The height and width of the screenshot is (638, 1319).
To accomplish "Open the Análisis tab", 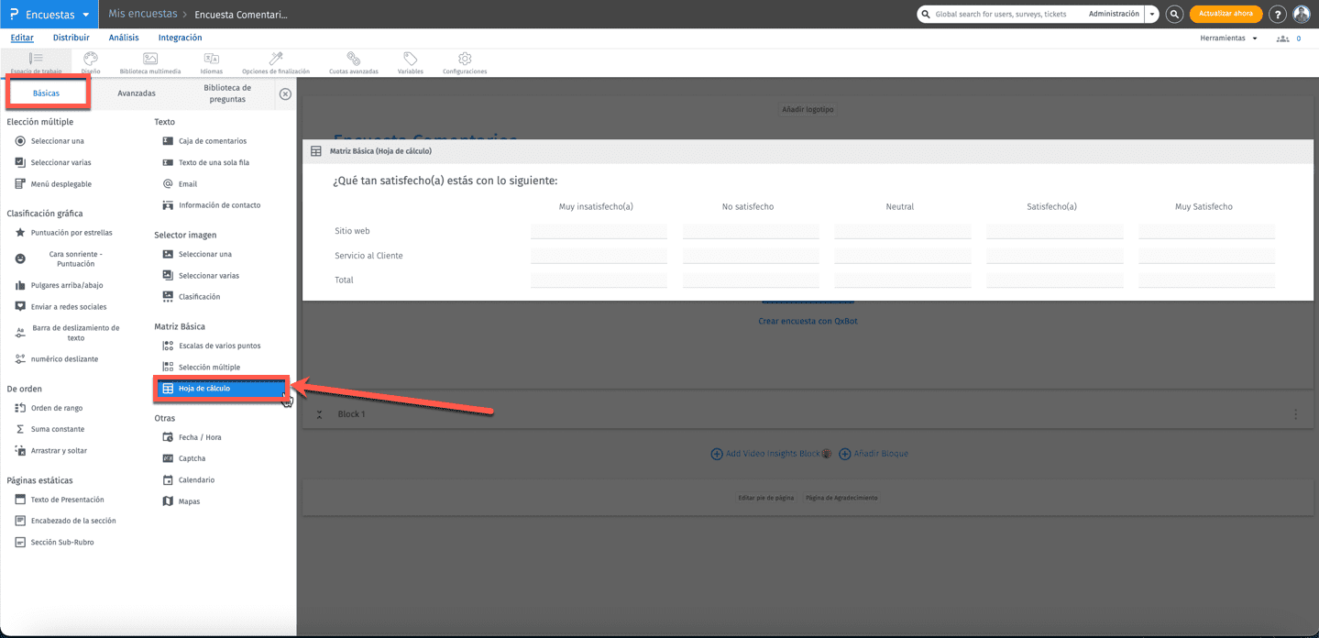I will pos(124,38).
